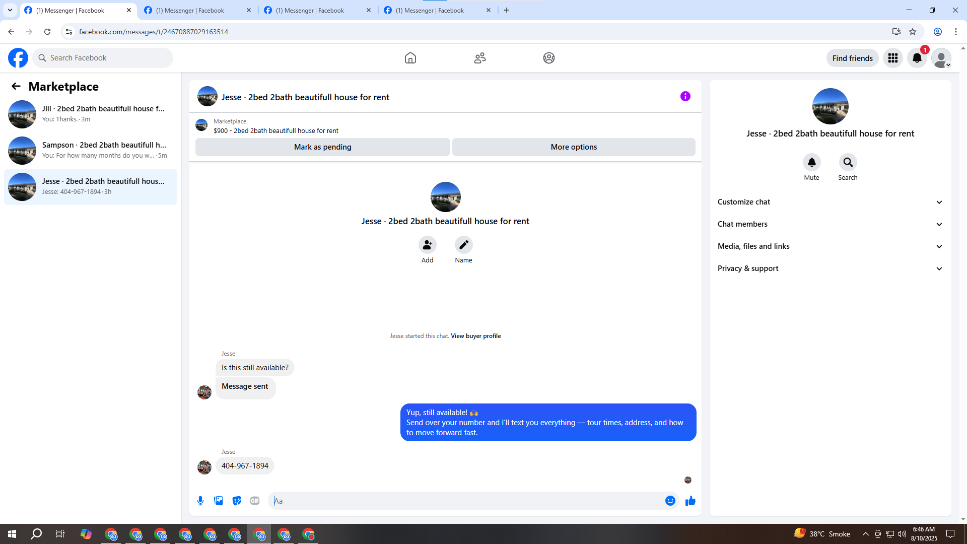
Task: Open the notifications bell
Action: point(917,58)
